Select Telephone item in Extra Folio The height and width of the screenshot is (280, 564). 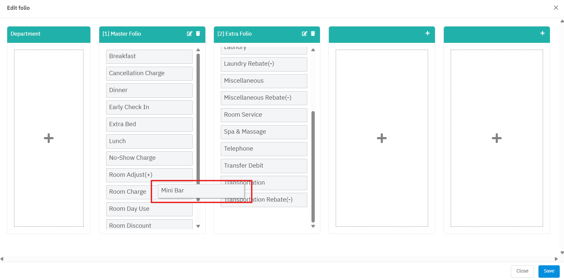point(264,149)
